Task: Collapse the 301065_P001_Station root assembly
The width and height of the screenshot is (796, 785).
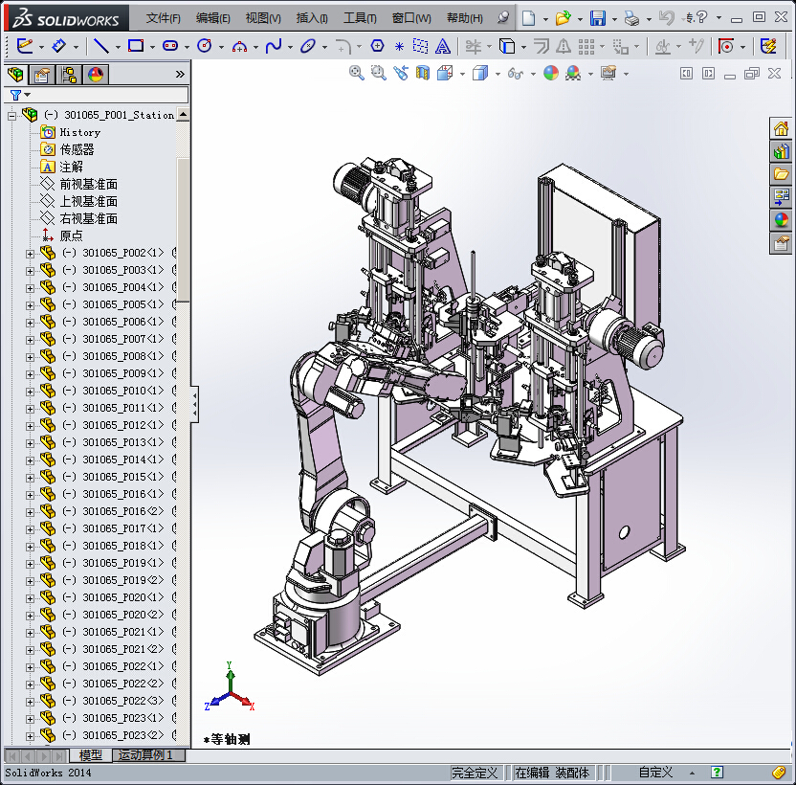Action: (12, 115)
